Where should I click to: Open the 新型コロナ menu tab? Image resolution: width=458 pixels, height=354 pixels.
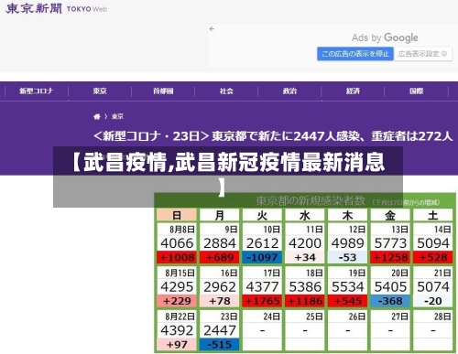[36, 91]
